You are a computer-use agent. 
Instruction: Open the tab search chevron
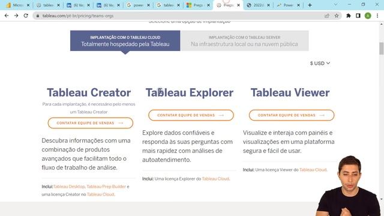(335, 5)
